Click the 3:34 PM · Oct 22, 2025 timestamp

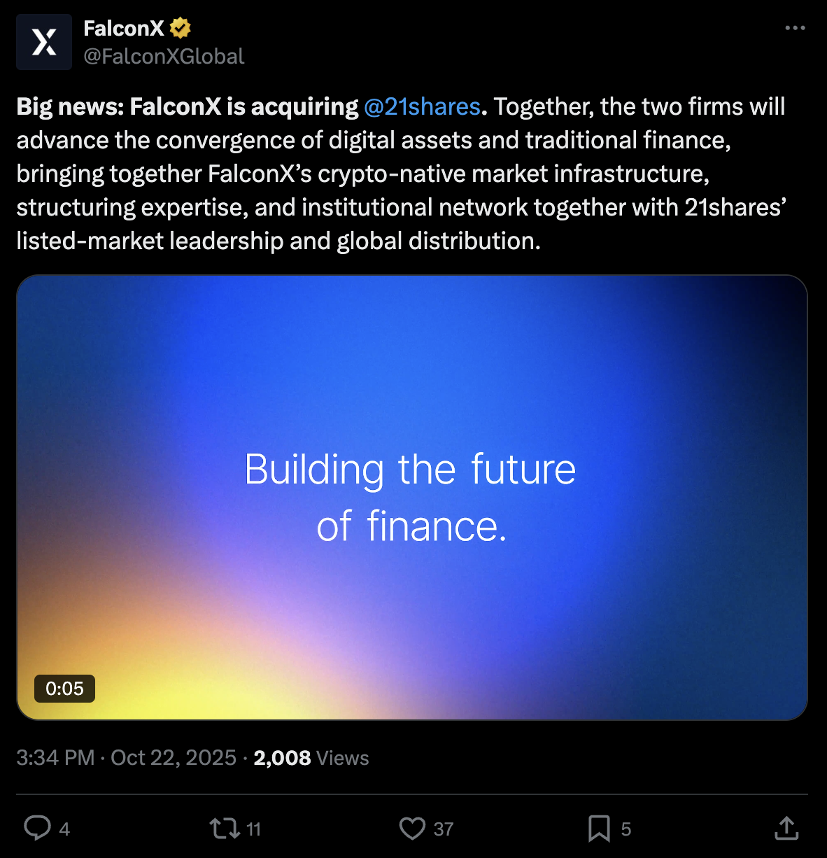tap(127, 758)
